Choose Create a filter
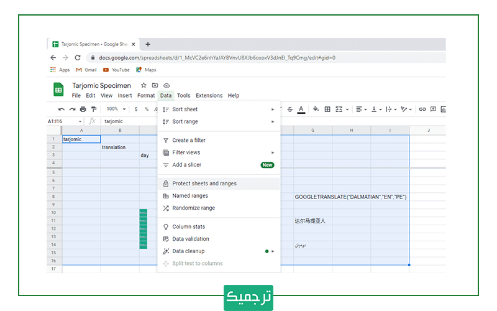 point(219,141)
